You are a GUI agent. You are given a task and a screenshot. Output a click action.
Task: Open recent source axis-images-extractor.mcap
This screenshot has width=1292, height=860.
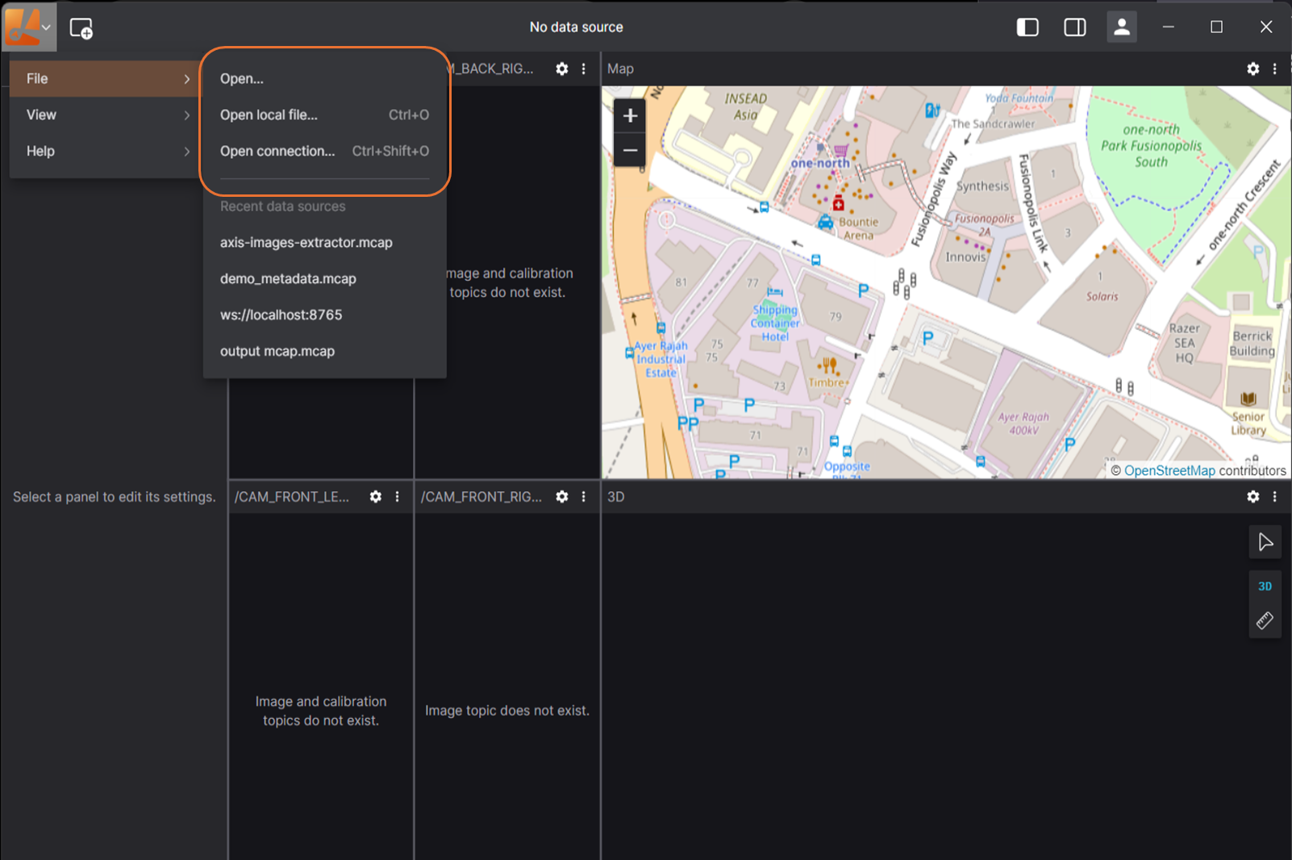pos(324,242)
